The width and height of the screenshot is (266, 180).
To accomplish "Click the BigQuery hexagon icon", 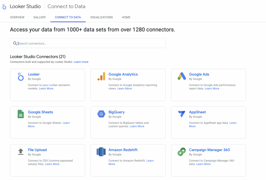I will pos(101,114).
